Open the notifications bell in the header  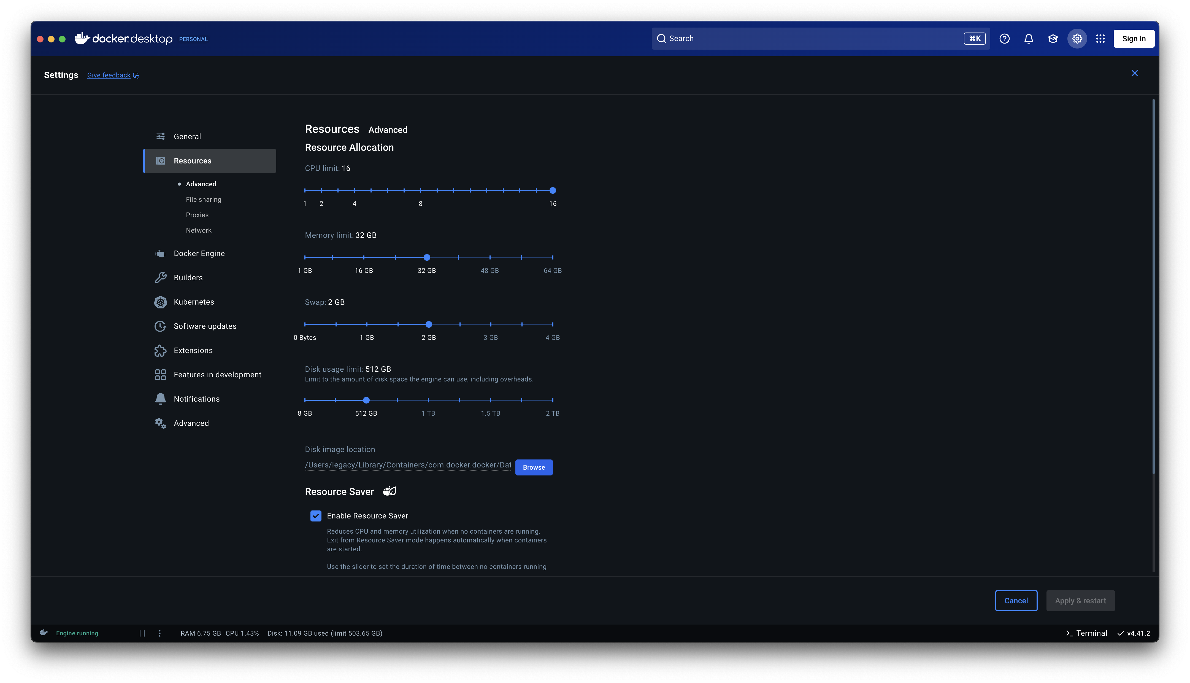pos(1028,39)
